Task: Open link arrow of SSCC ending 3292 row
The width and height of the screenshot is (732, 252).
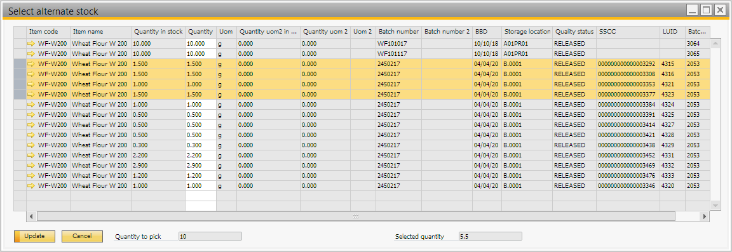Action: coord(31,64)
